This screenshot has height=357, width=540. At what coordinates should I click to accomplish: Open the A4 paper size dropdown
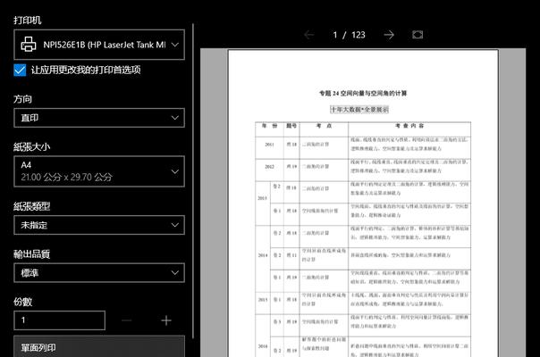(99, 171)
